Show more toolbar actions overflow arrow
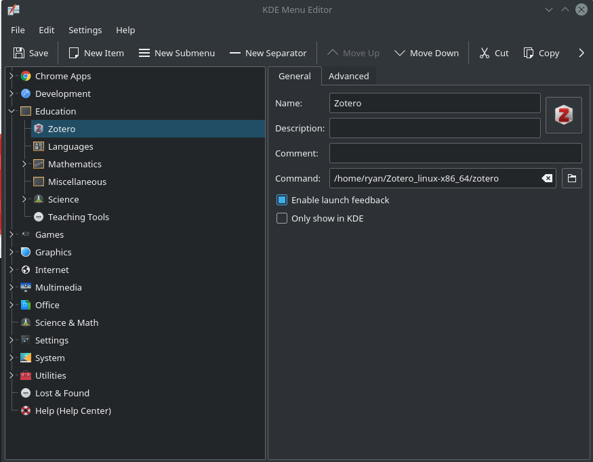This screenshot has width=593, height=462. click(581, 53)
